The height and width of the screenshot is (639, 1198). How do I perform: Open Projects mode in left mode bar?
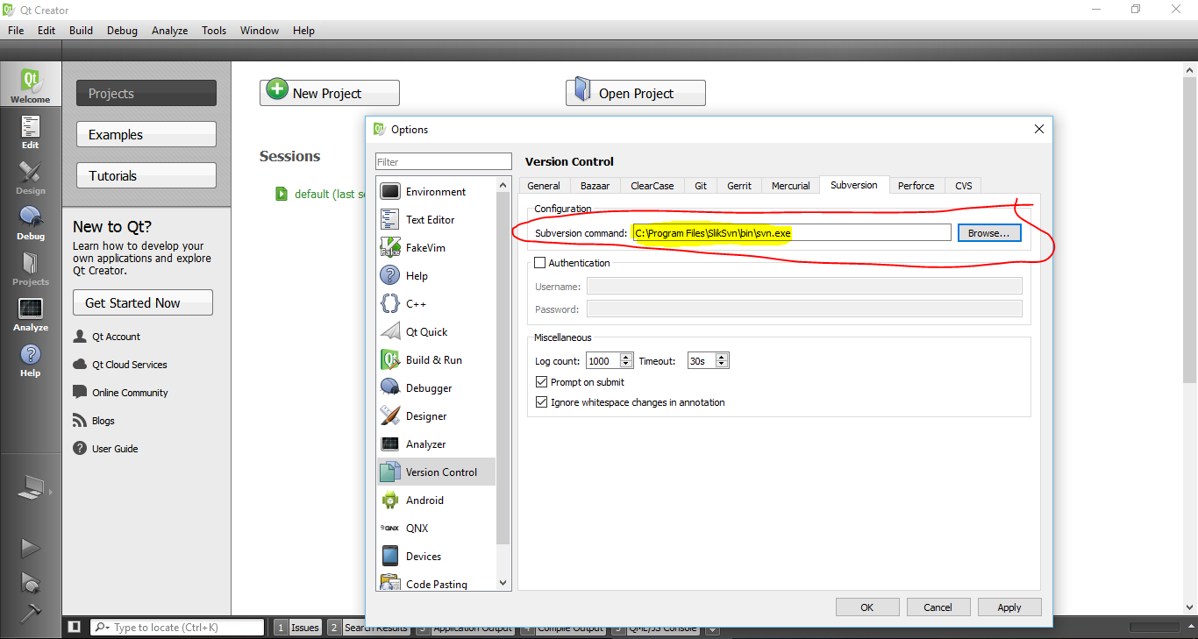coord(31,268)
